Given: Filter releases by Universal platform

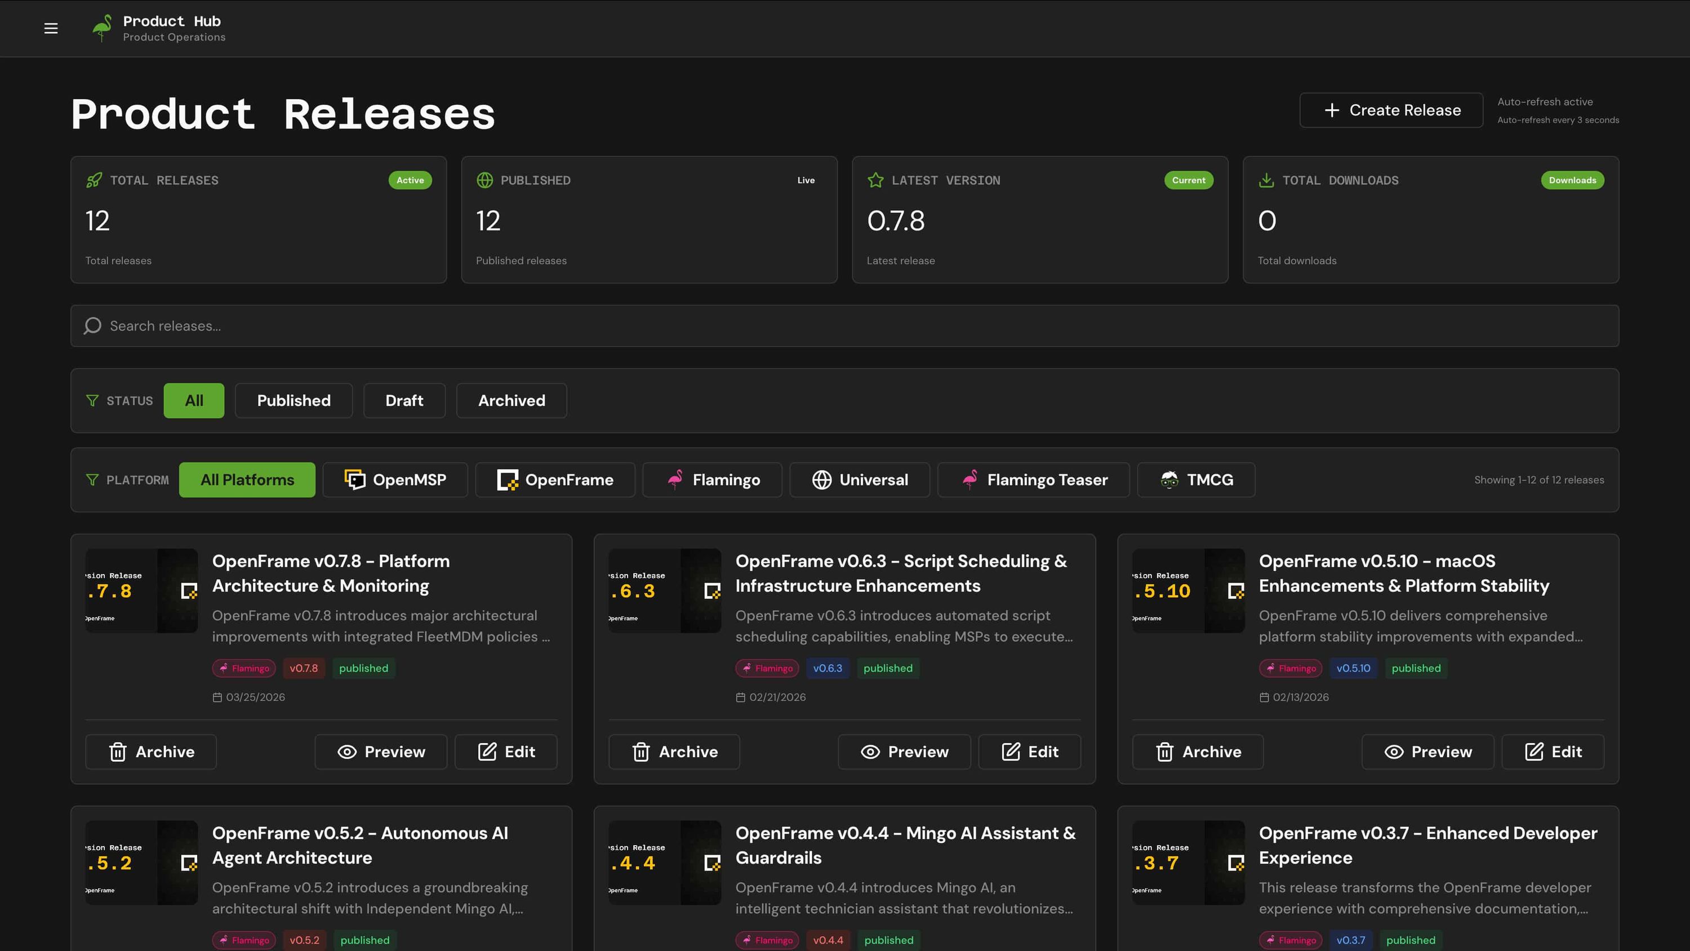Looking at the screenshot, I should tap(860, 481).
